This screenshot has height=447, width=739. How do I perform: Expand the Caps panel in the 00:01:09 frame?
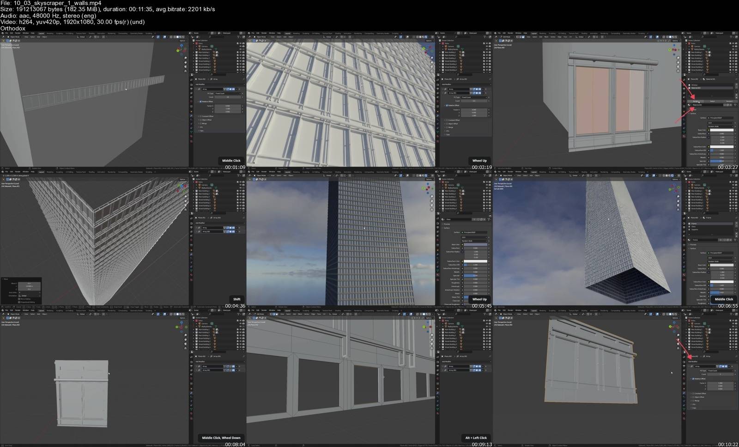tap(201, 131)
